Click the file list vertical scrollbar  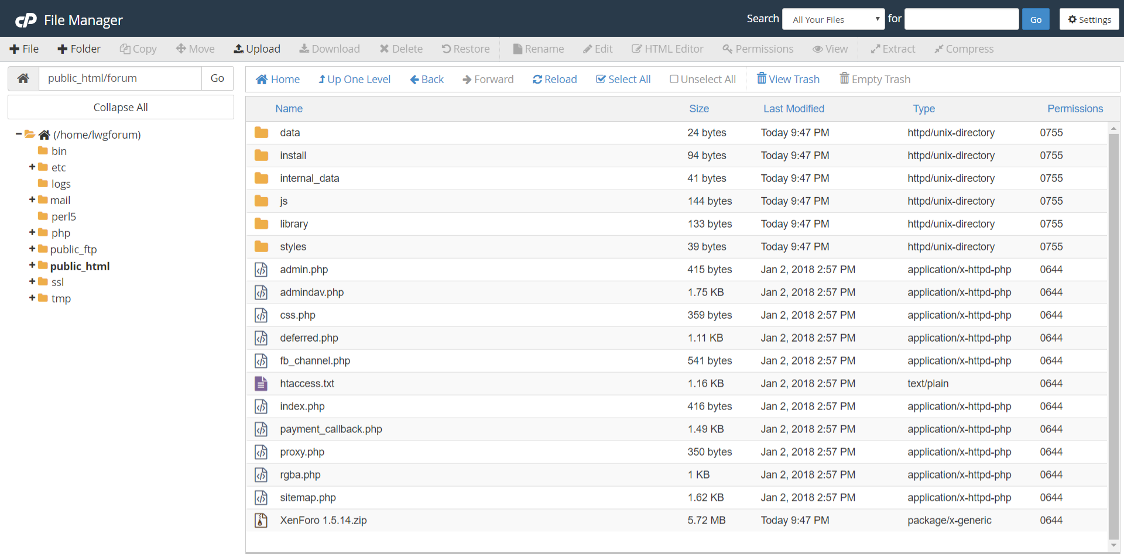pyautogui.click(x=1113, y=336)
